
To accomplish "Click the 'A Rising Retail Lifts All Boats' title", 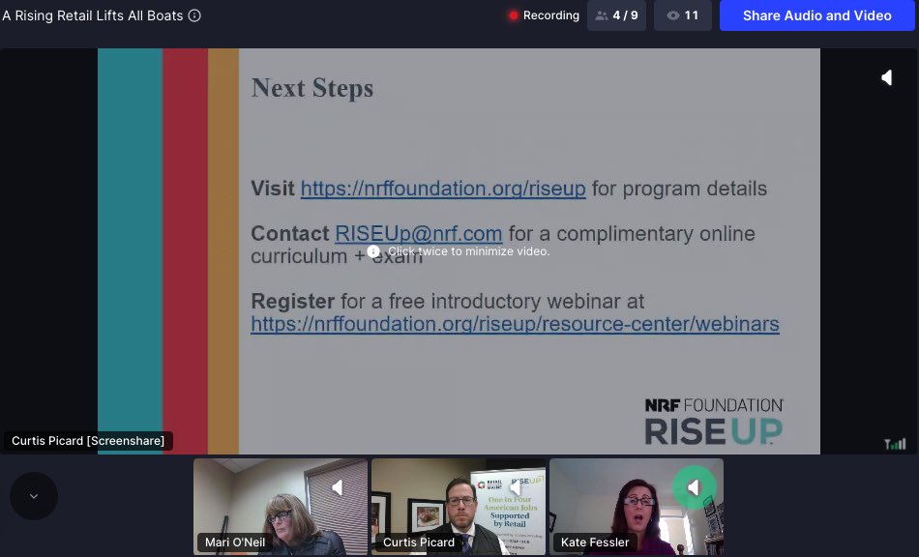I will [93, 15].
